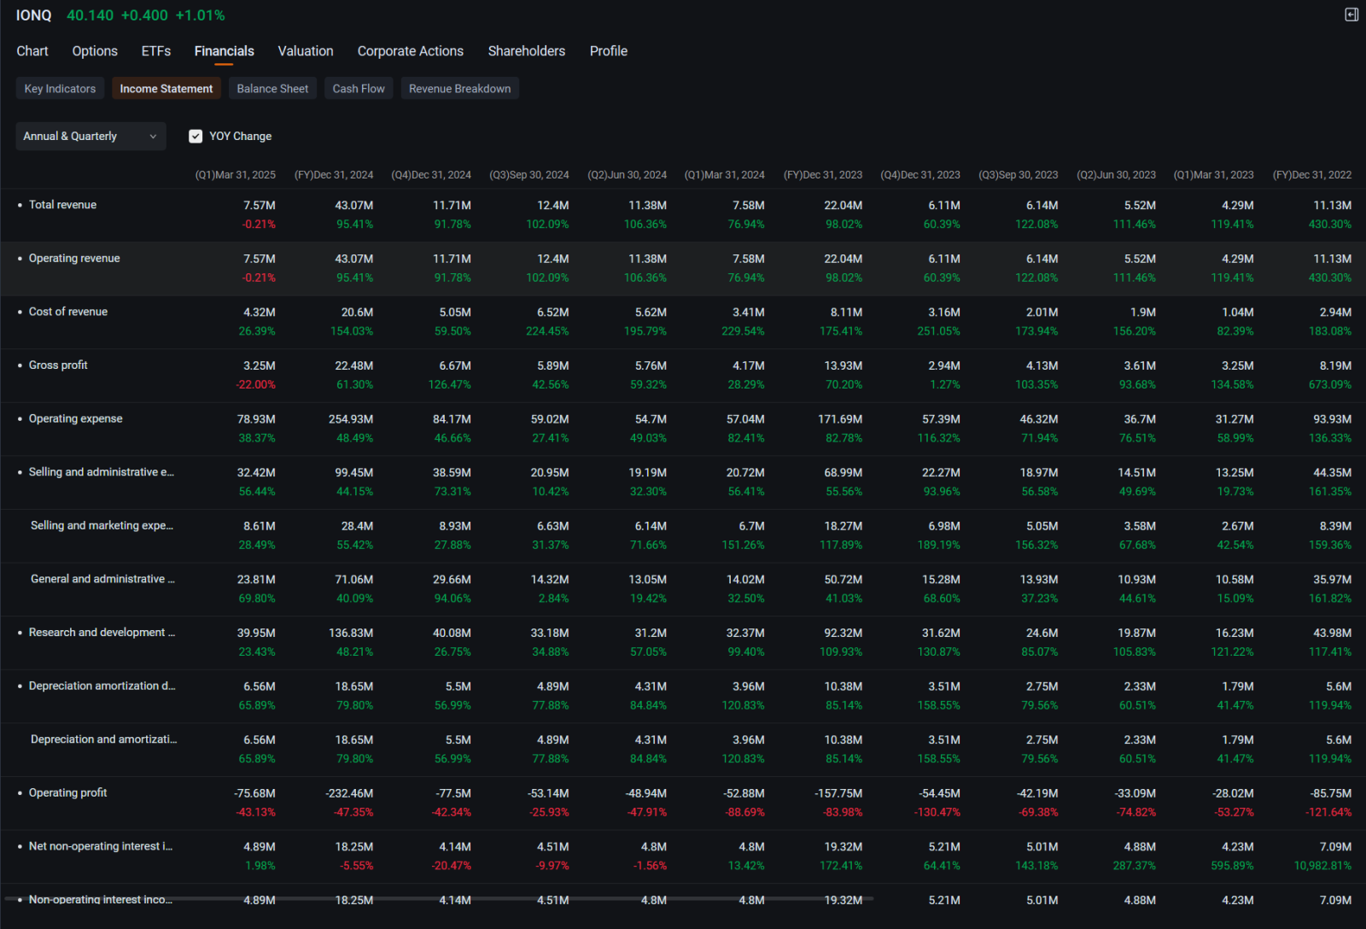Switch to the Chart tab
The width and height of the screenshot is (1366, 929).
pos(32,51)
